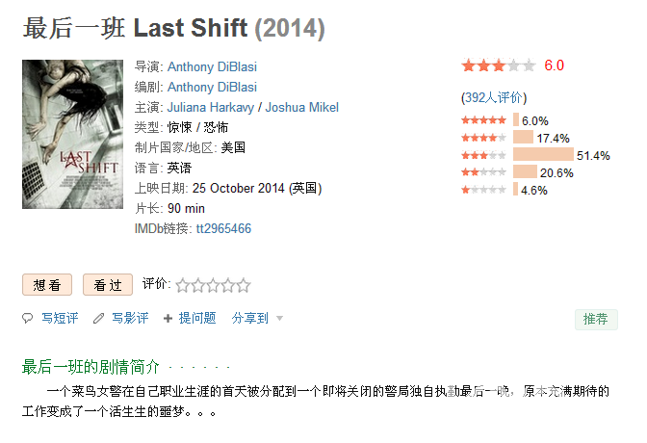This screenshot has height=443, width=647.
Task: Click the pencil icon beside 写影评
Action: [x=98, y=319]
